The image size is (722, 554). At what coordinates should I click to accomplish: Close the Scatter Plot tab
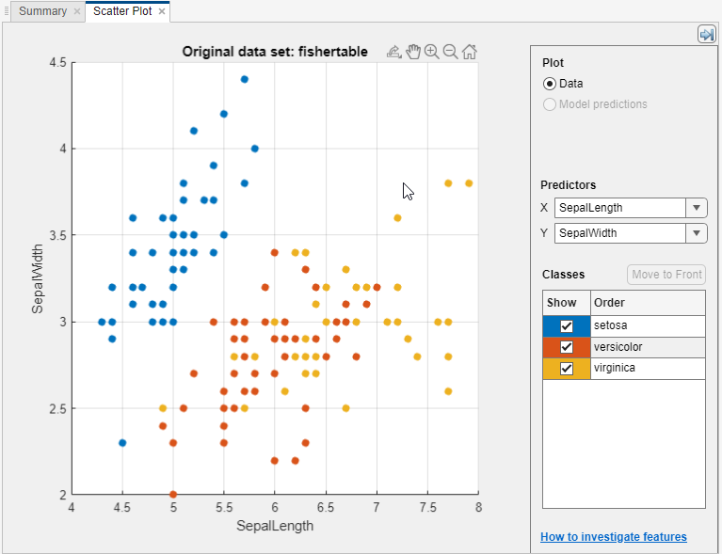coord(162,12)
